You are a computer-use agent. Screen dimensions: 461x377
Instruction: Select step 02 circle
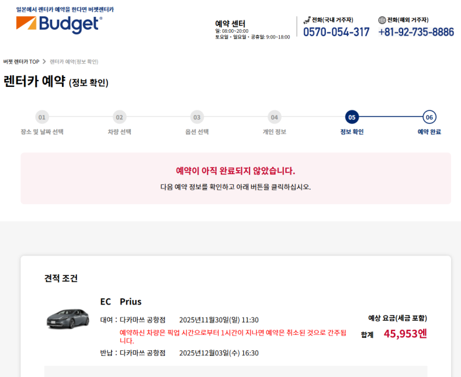coord(119,117)
